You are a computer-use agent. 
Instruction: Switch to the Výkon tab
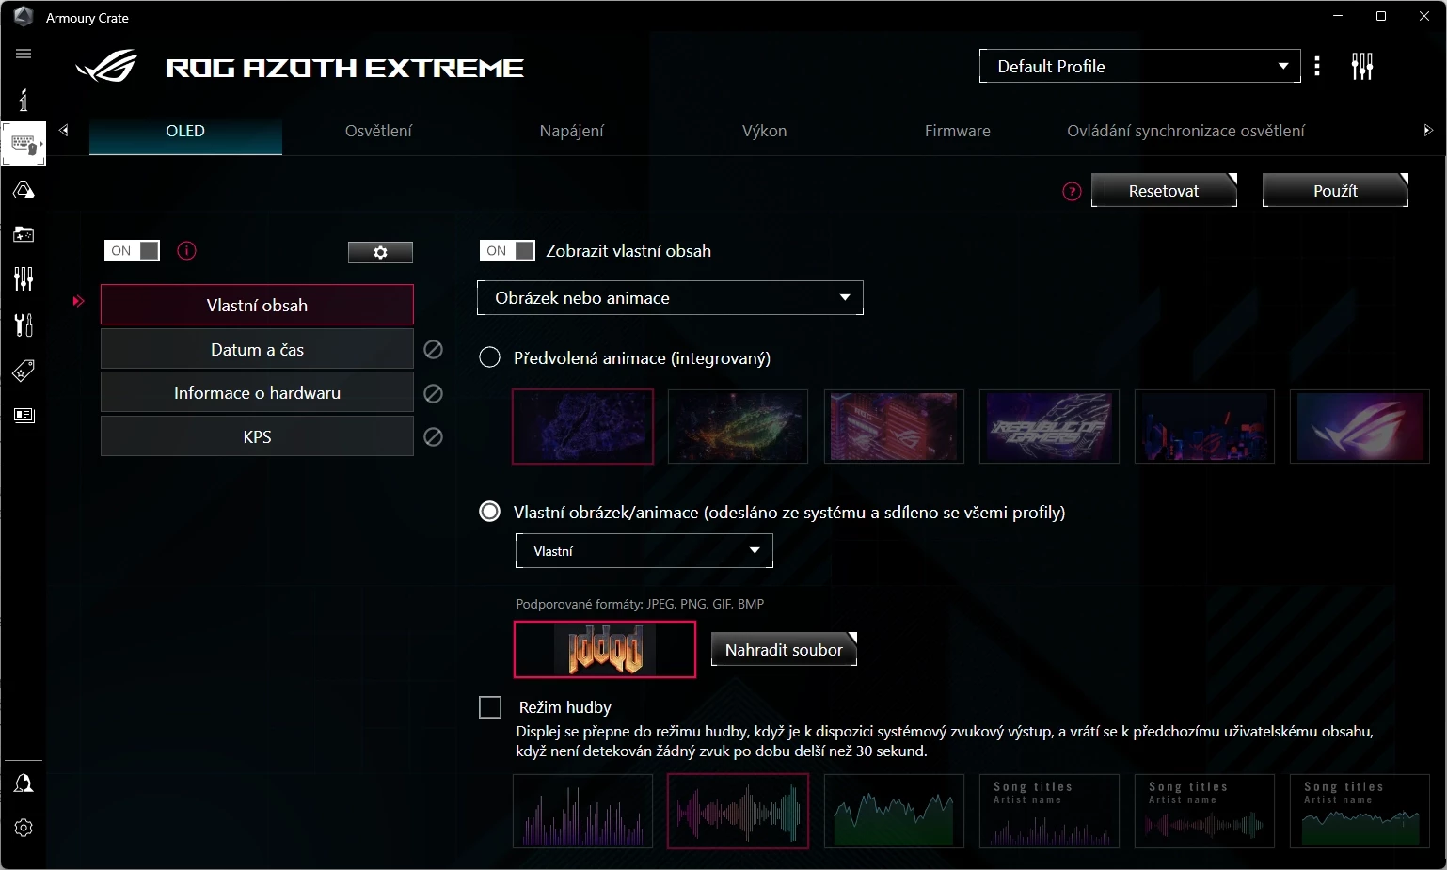click(765, 132)
